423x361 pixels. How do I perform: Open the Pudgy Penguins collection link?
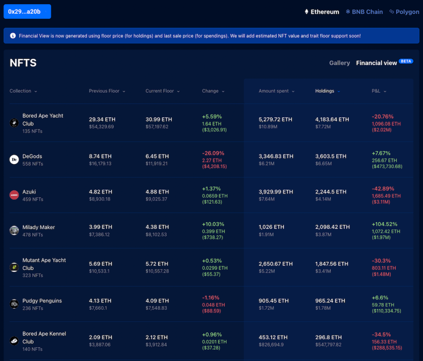(x=42, y=301)
